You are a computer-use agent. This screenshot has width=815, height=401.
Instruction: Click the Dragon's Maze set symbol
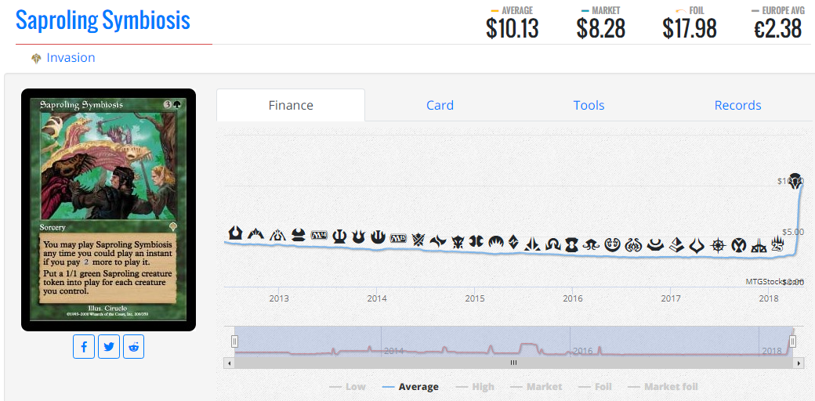[x=278, y=235]
